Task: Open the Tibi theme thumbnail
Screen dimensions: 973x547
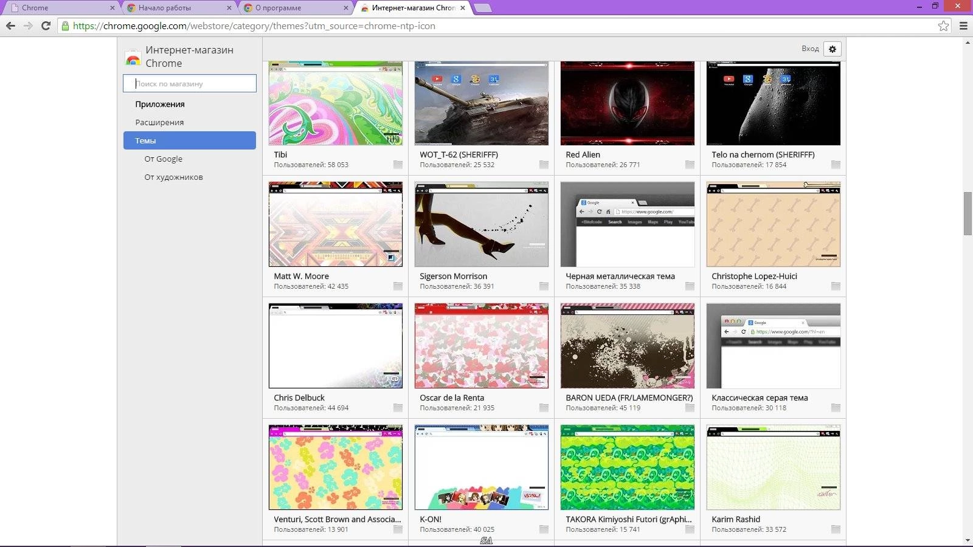Action: tap(335, 103)
